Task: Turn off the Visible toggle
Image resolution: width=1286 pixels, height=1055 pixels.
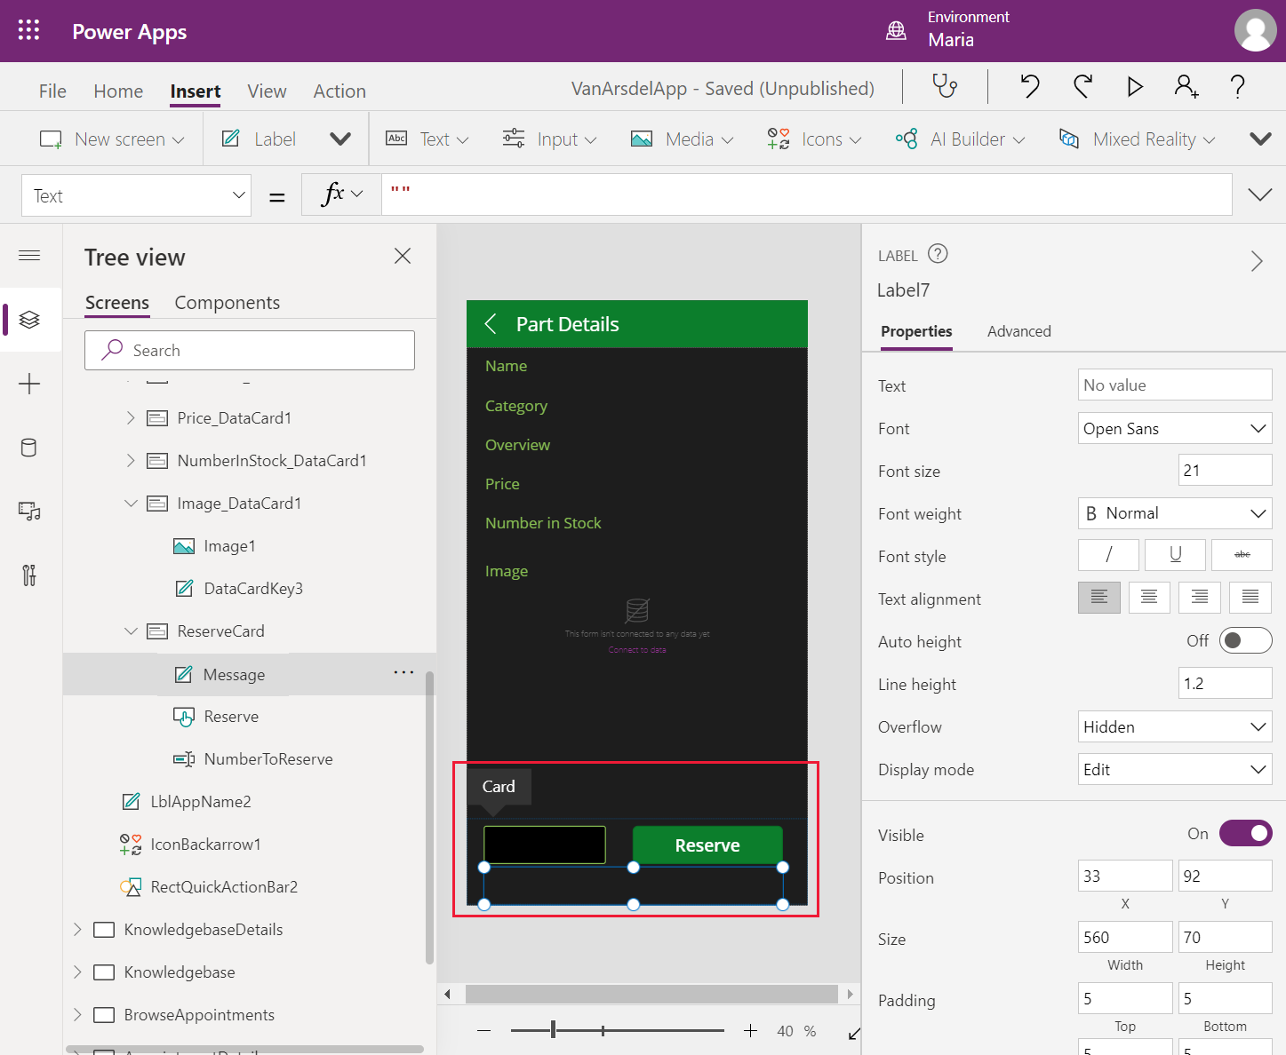Action: click(1245, 833)
